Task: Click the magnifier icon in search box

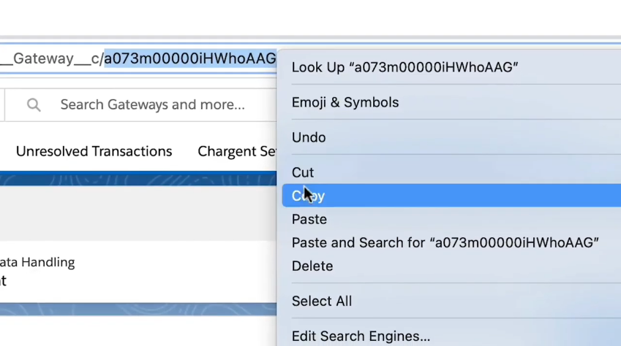Action: (x=34, y=105)
